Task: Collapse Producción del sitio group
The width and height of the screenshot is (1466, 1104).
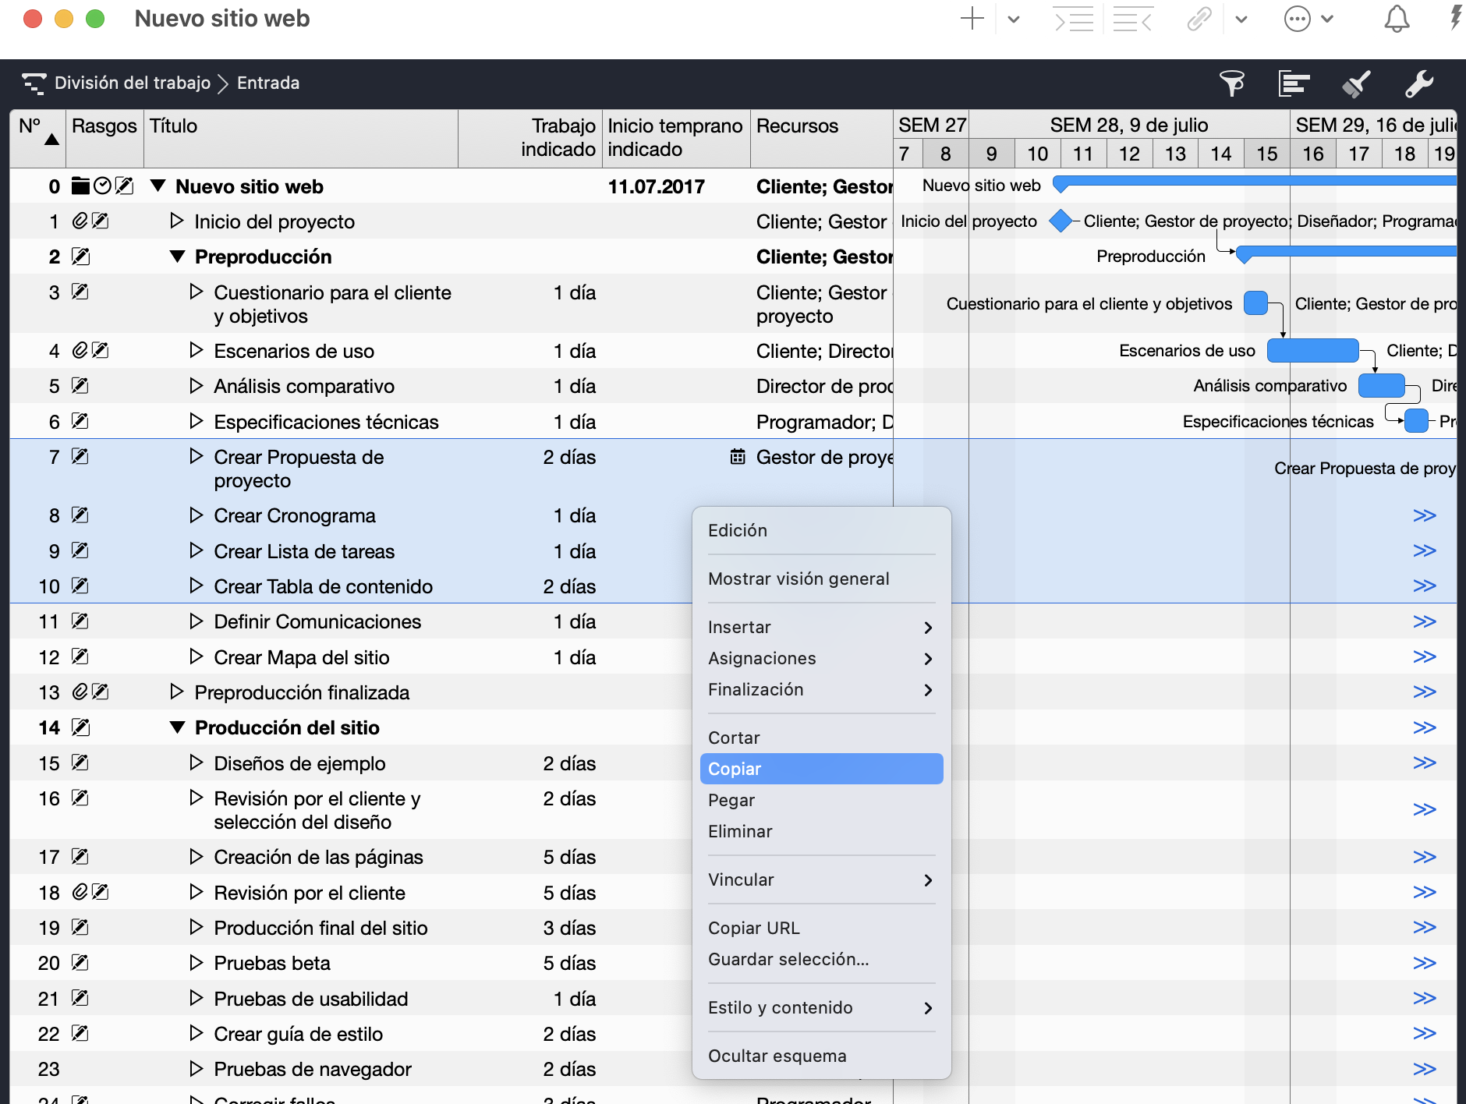Action: click(x=178, y=727)
